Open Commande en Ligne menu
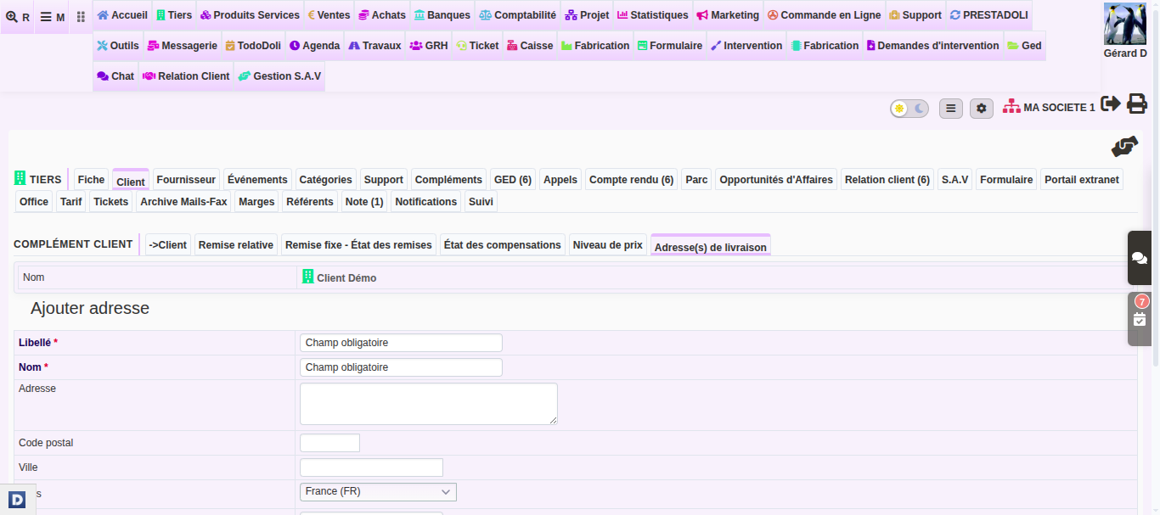The height and width of the screenshot is (515, 1160). coord(825,15)
